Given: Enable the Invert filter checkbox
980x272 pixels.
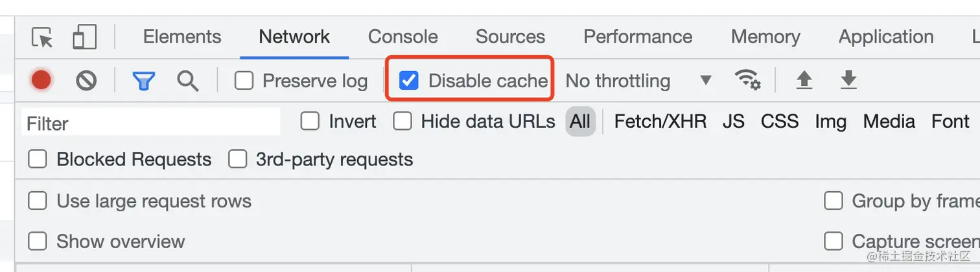Looking at the screenshot, I should pos(310,121).
